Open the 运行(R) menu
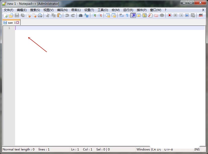The image size is (208, 154). point(128,10)
